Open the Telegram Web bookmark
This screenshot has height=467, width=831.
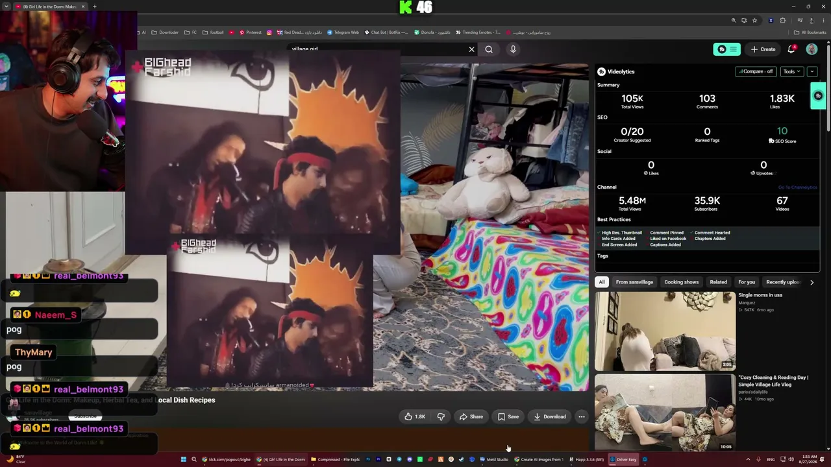(x=343, y=32)
